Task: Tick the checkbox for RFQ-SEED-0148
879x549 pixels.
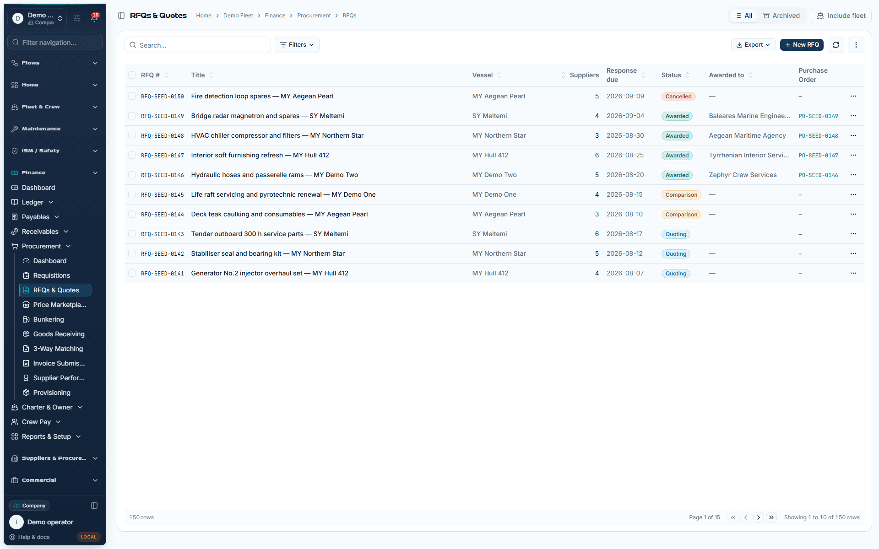Action: (x=132, y=135)
